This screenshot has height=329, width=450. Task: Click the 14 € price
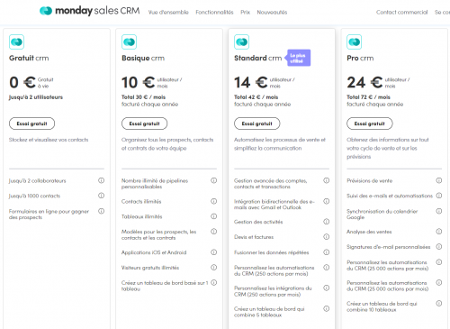tap(251, 82)
